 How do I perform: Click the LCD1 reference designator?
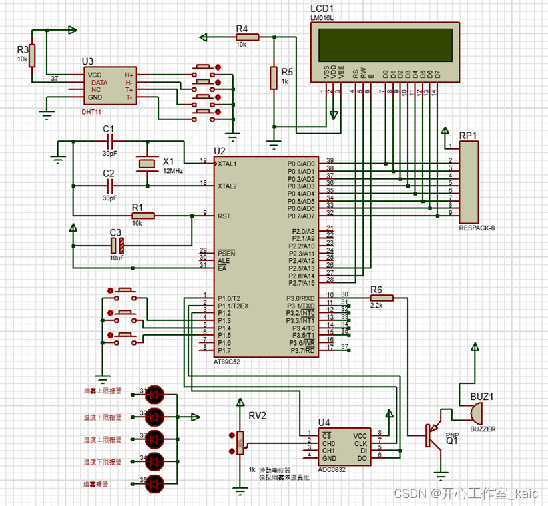click(x=322, y=9)
